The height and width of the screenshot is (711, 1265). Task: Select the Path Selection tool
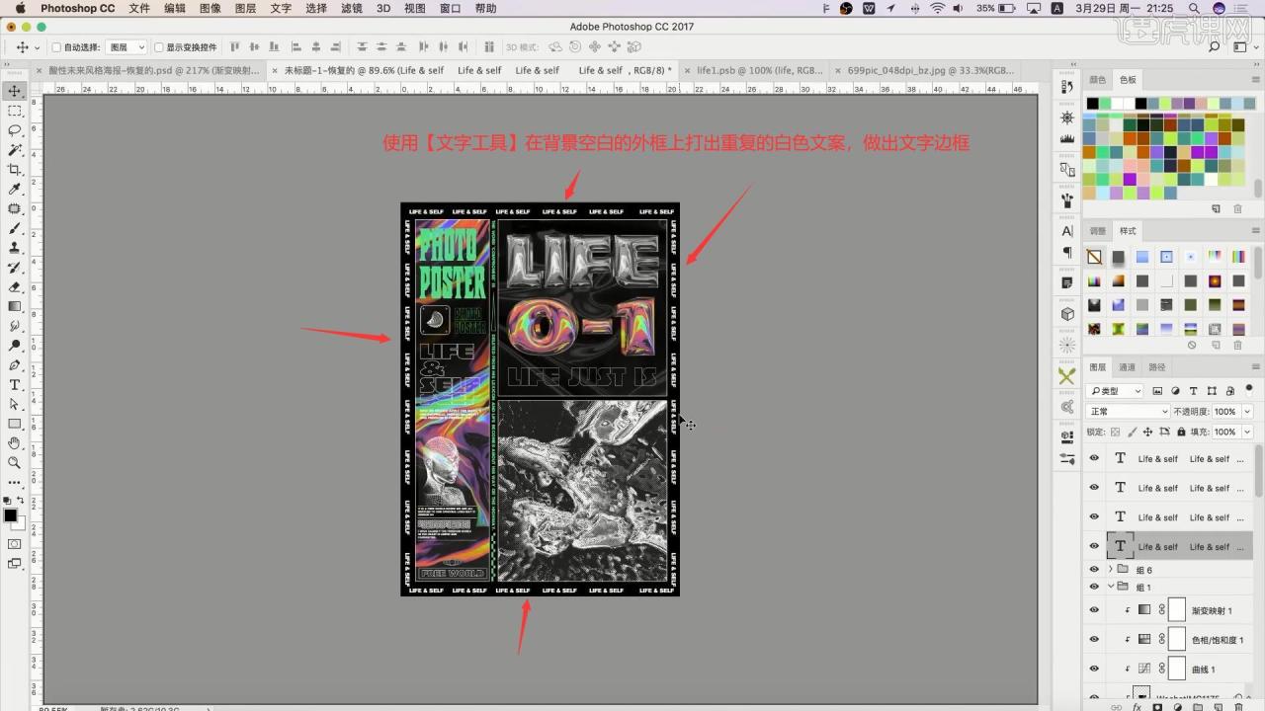coord(15,404)
